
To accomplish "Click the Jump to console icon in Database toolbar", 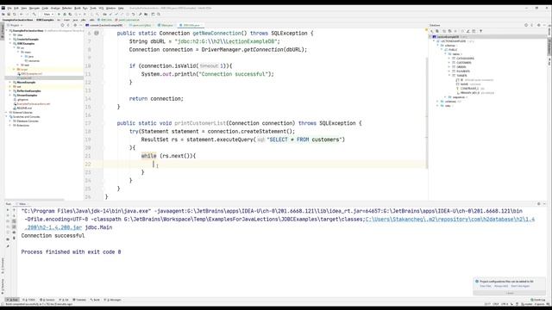I will [474, 31].
